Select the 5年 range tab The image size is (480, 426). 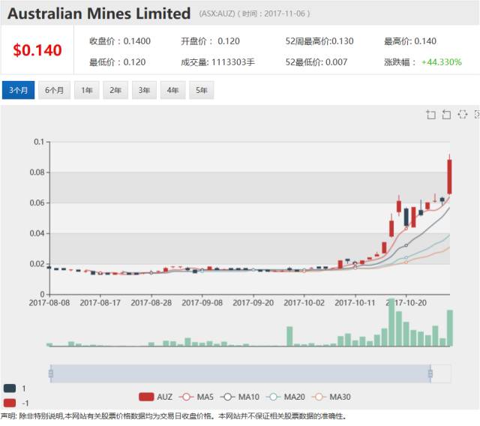pyautogui.click(x=202, y=90)
